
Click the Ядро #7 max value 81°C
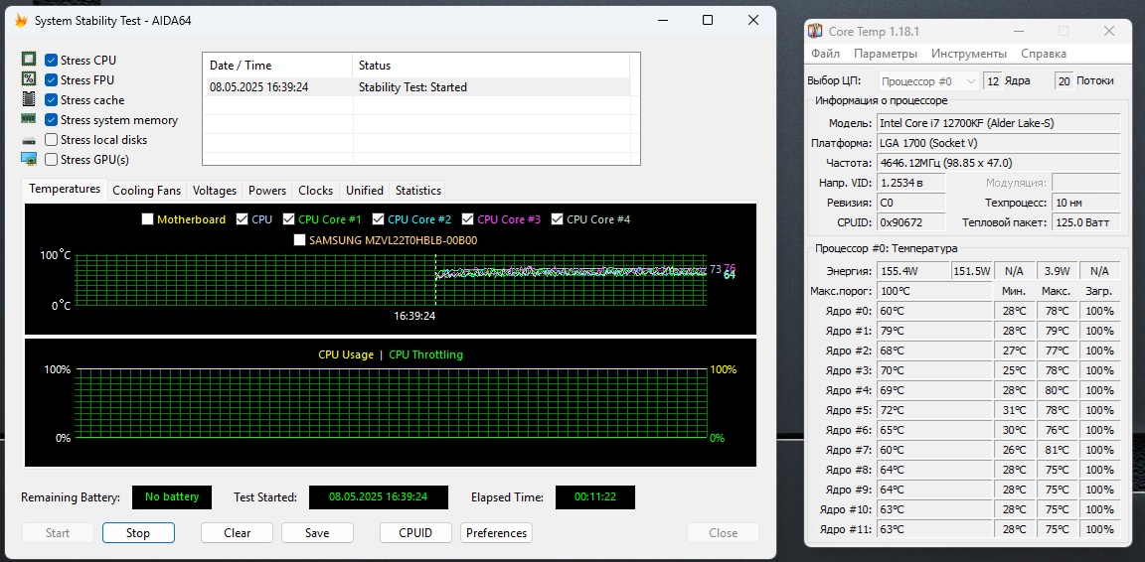click(1057, 450)
